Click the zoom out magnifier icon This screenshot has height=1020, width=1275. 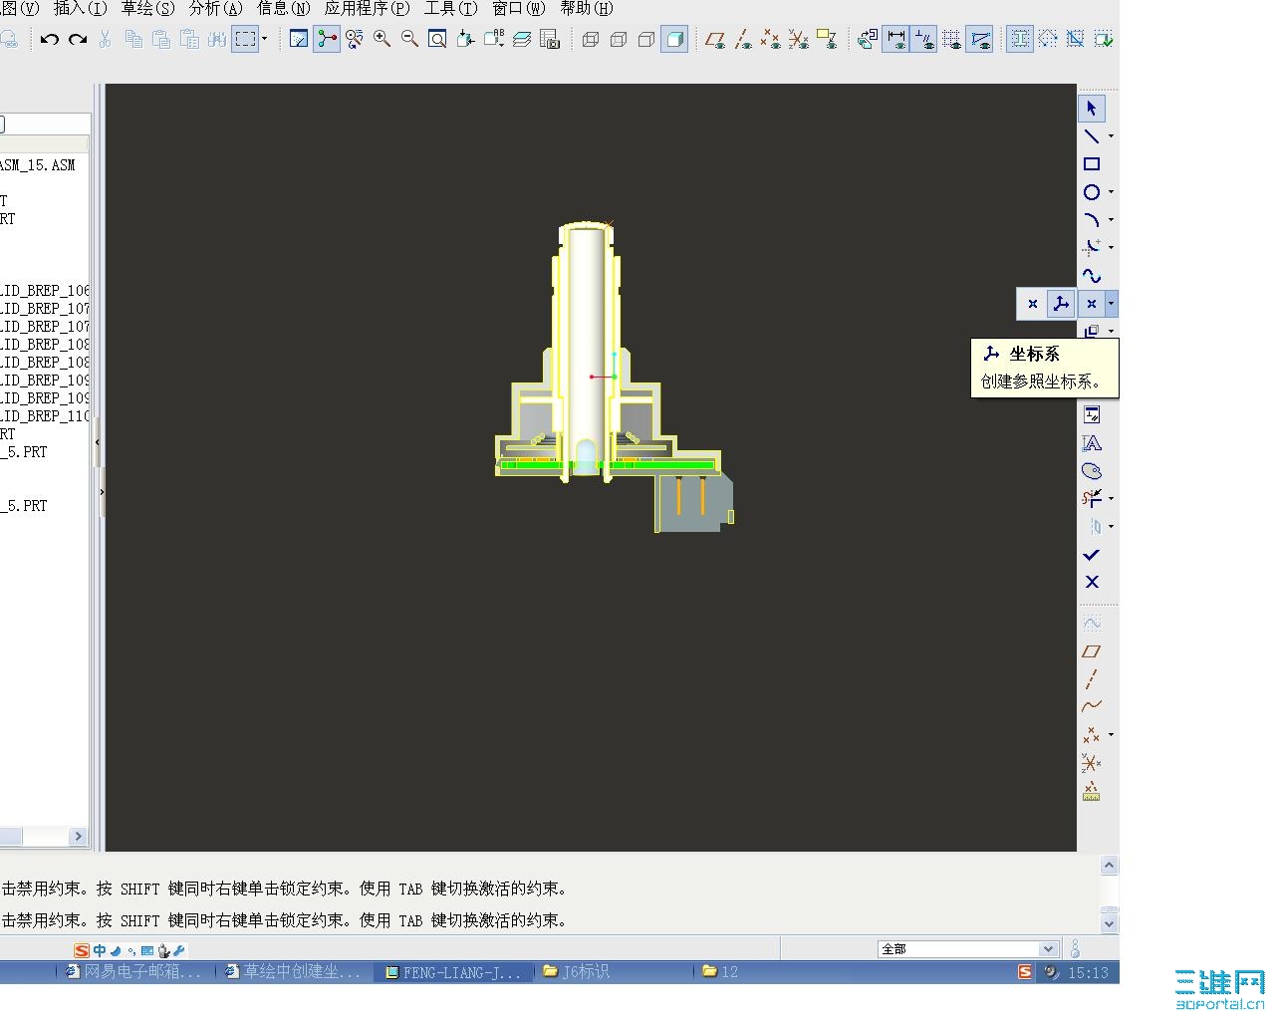(409, 39)
